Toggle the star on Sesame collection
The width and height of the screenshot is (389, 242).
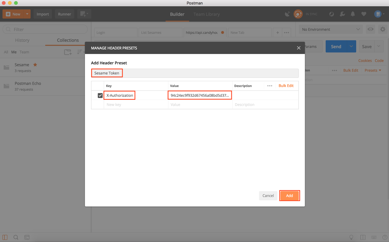pos(35,65)
